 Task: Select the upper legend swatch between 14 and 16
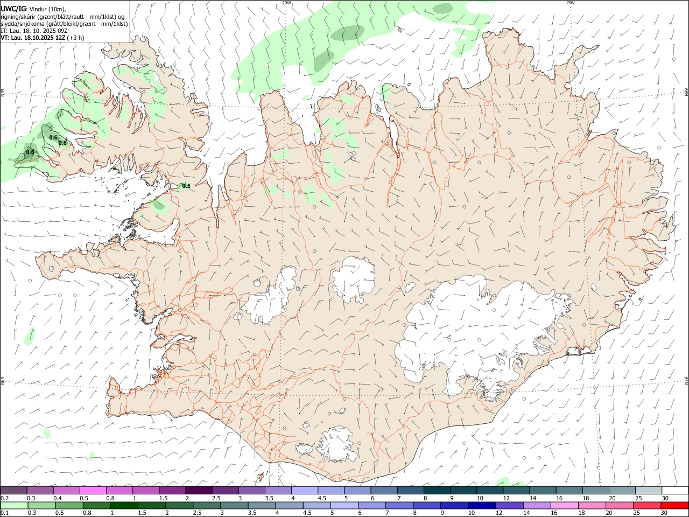(542, 490)
